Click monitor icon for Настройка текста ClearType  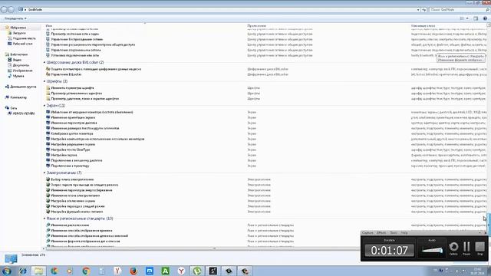pyautogui.click(x=48, y=149)
